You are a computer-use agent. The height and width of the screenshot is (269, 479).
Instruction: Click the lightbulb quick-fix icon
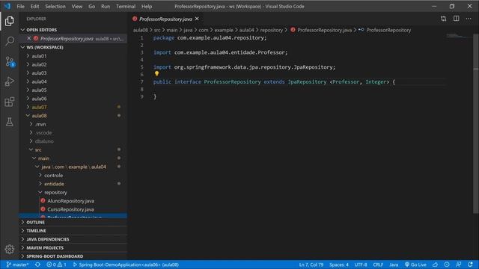point(156,73)
